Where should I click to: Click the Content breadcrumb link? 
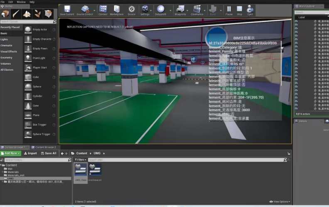click(x=81, y=154)
